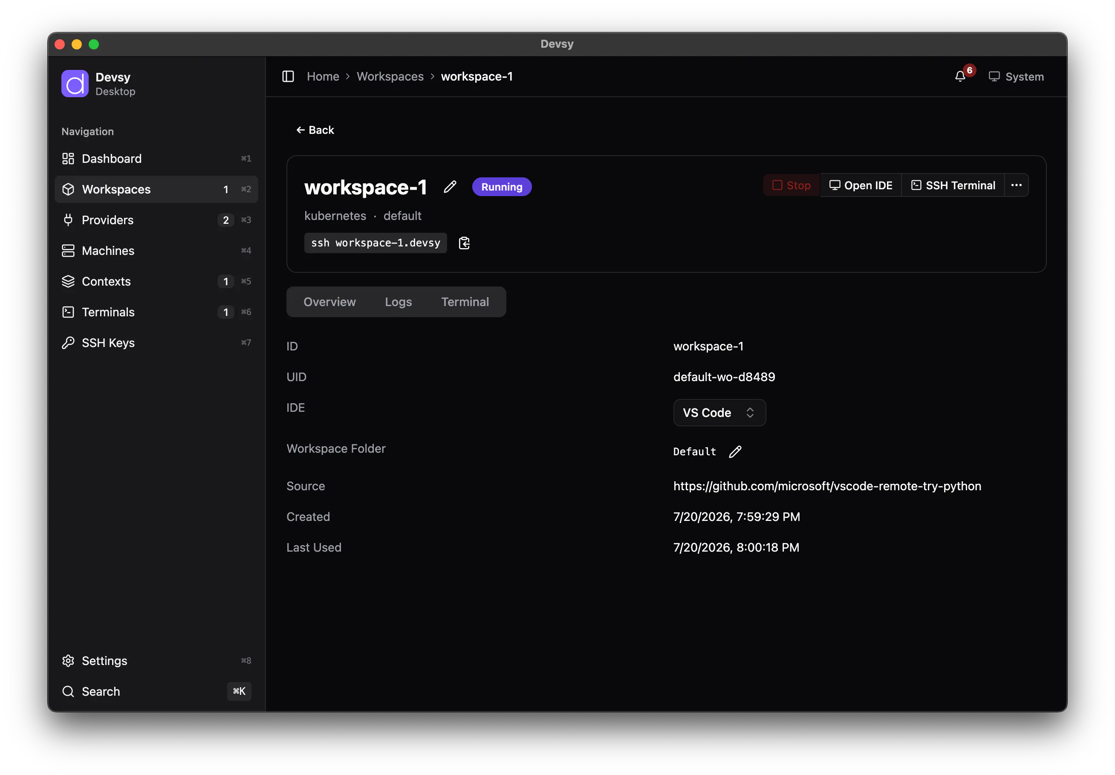Open the VS Code IDE dropdown
The height and width of the screenshot is (775, 1115).
(719, 412)
